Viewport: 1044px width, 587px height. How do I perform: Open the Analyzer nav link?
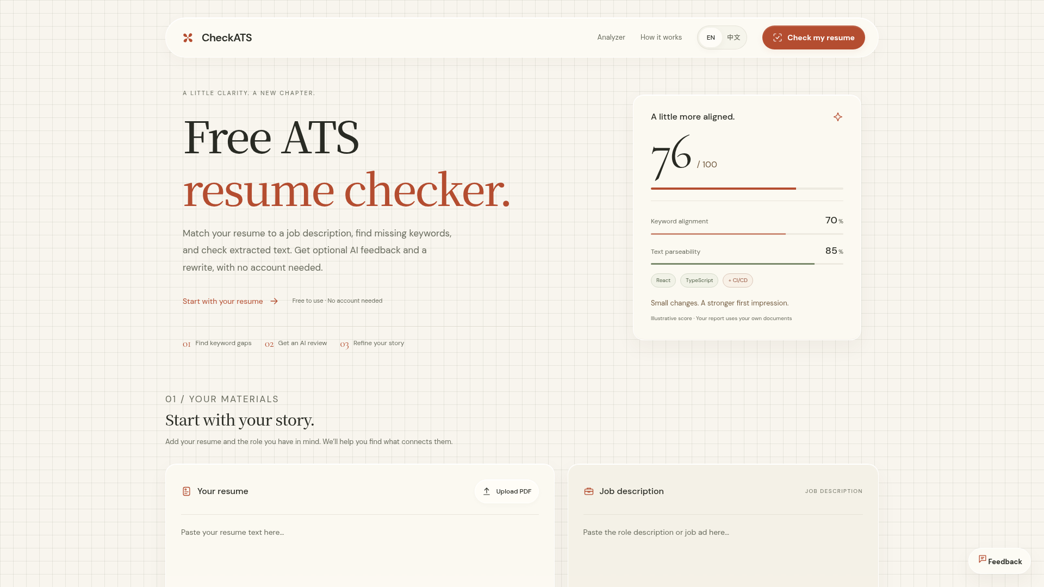click(x=611, y=38)
